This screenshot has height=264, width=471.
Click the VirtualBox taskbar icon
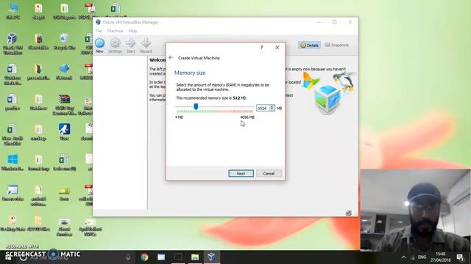pyautogui.click(x=211, y=257)
